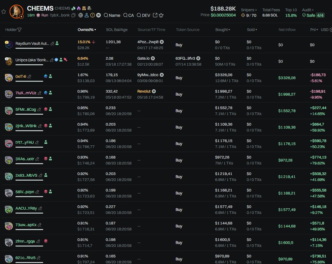
Task: Sort by Sold column
Action: coord(252,30)
